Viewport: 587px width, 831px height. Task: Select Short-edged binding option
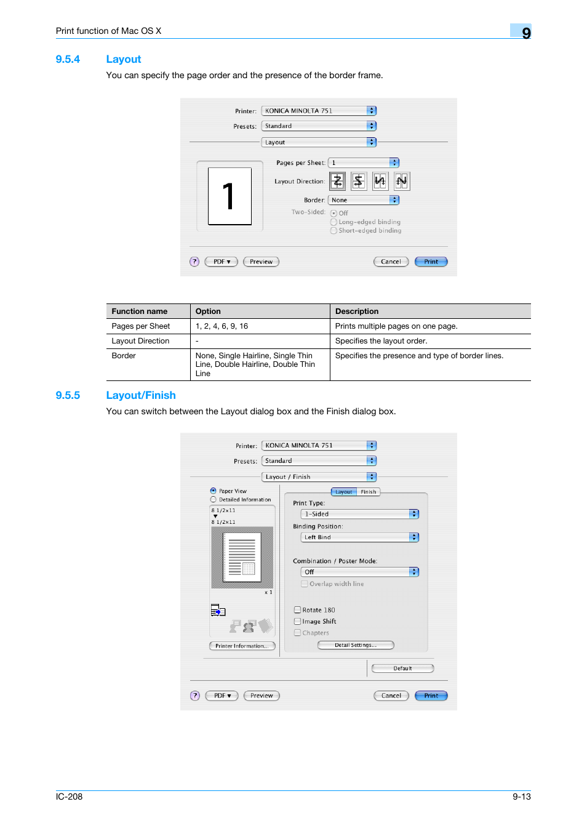(333, 231)
